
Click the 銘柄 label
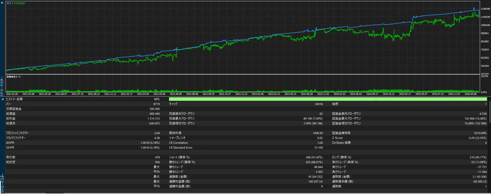point(335,104)
